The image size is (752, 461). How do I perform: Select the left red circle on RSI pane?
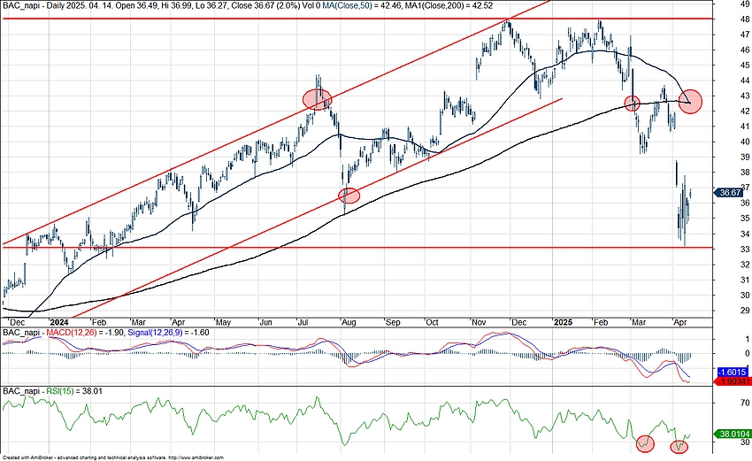click(x=643, y=441)
